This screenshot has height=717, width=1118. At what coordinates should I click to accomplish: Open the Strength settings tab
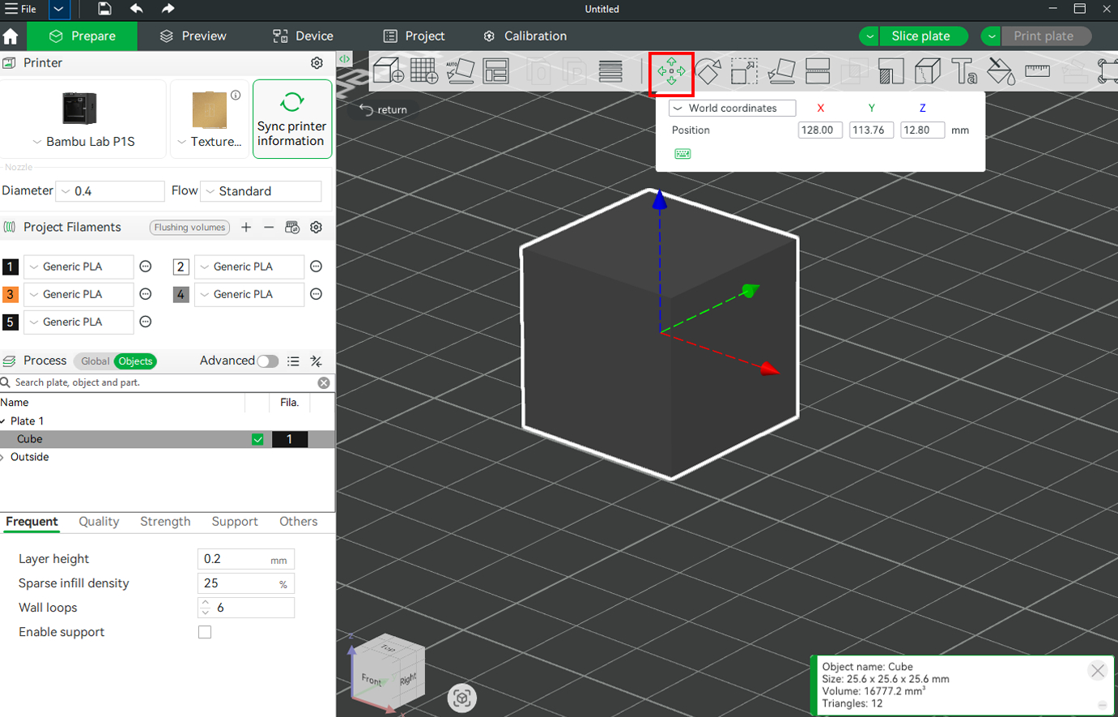click(165, 522)
